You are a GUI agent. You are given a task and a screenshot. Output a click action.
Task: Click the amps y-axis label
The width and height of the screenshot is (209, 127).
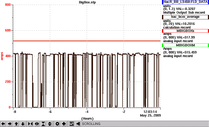point(2,56)
